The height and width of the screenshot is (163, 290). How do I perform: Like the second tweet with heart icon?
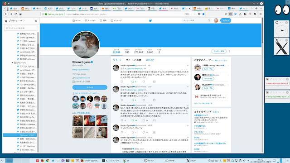click(144, 100)
